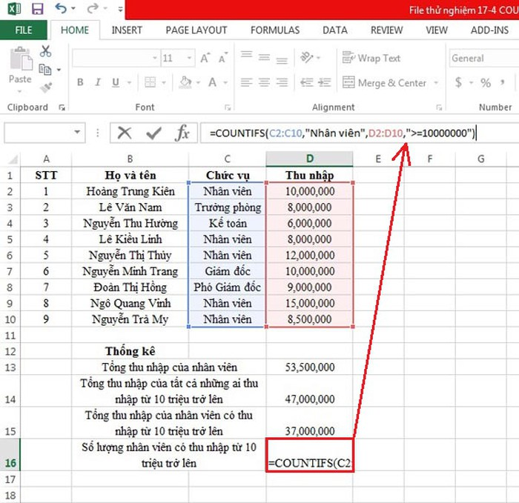Open Clipboard dialog launcher

click(x=62, y=107)
